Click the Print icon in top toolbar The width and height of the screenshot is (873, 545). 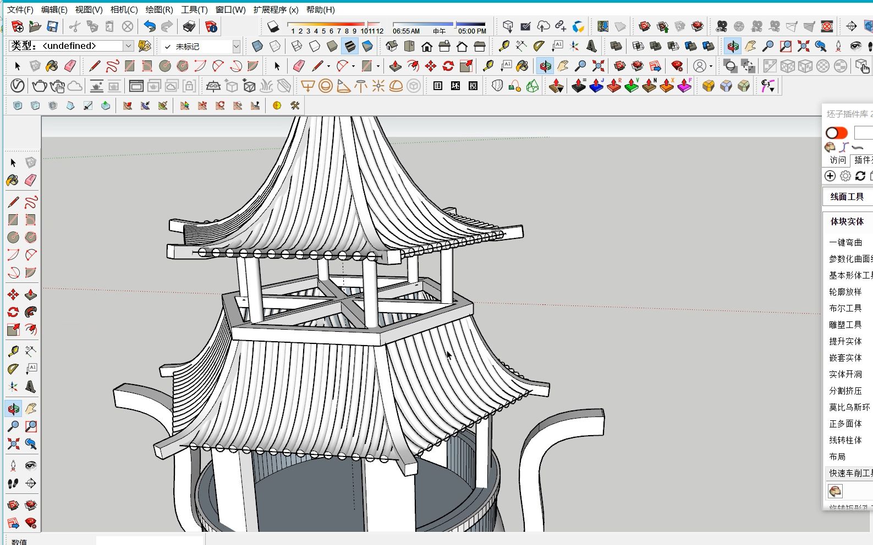pyautogui.click(x=189, y=26)
